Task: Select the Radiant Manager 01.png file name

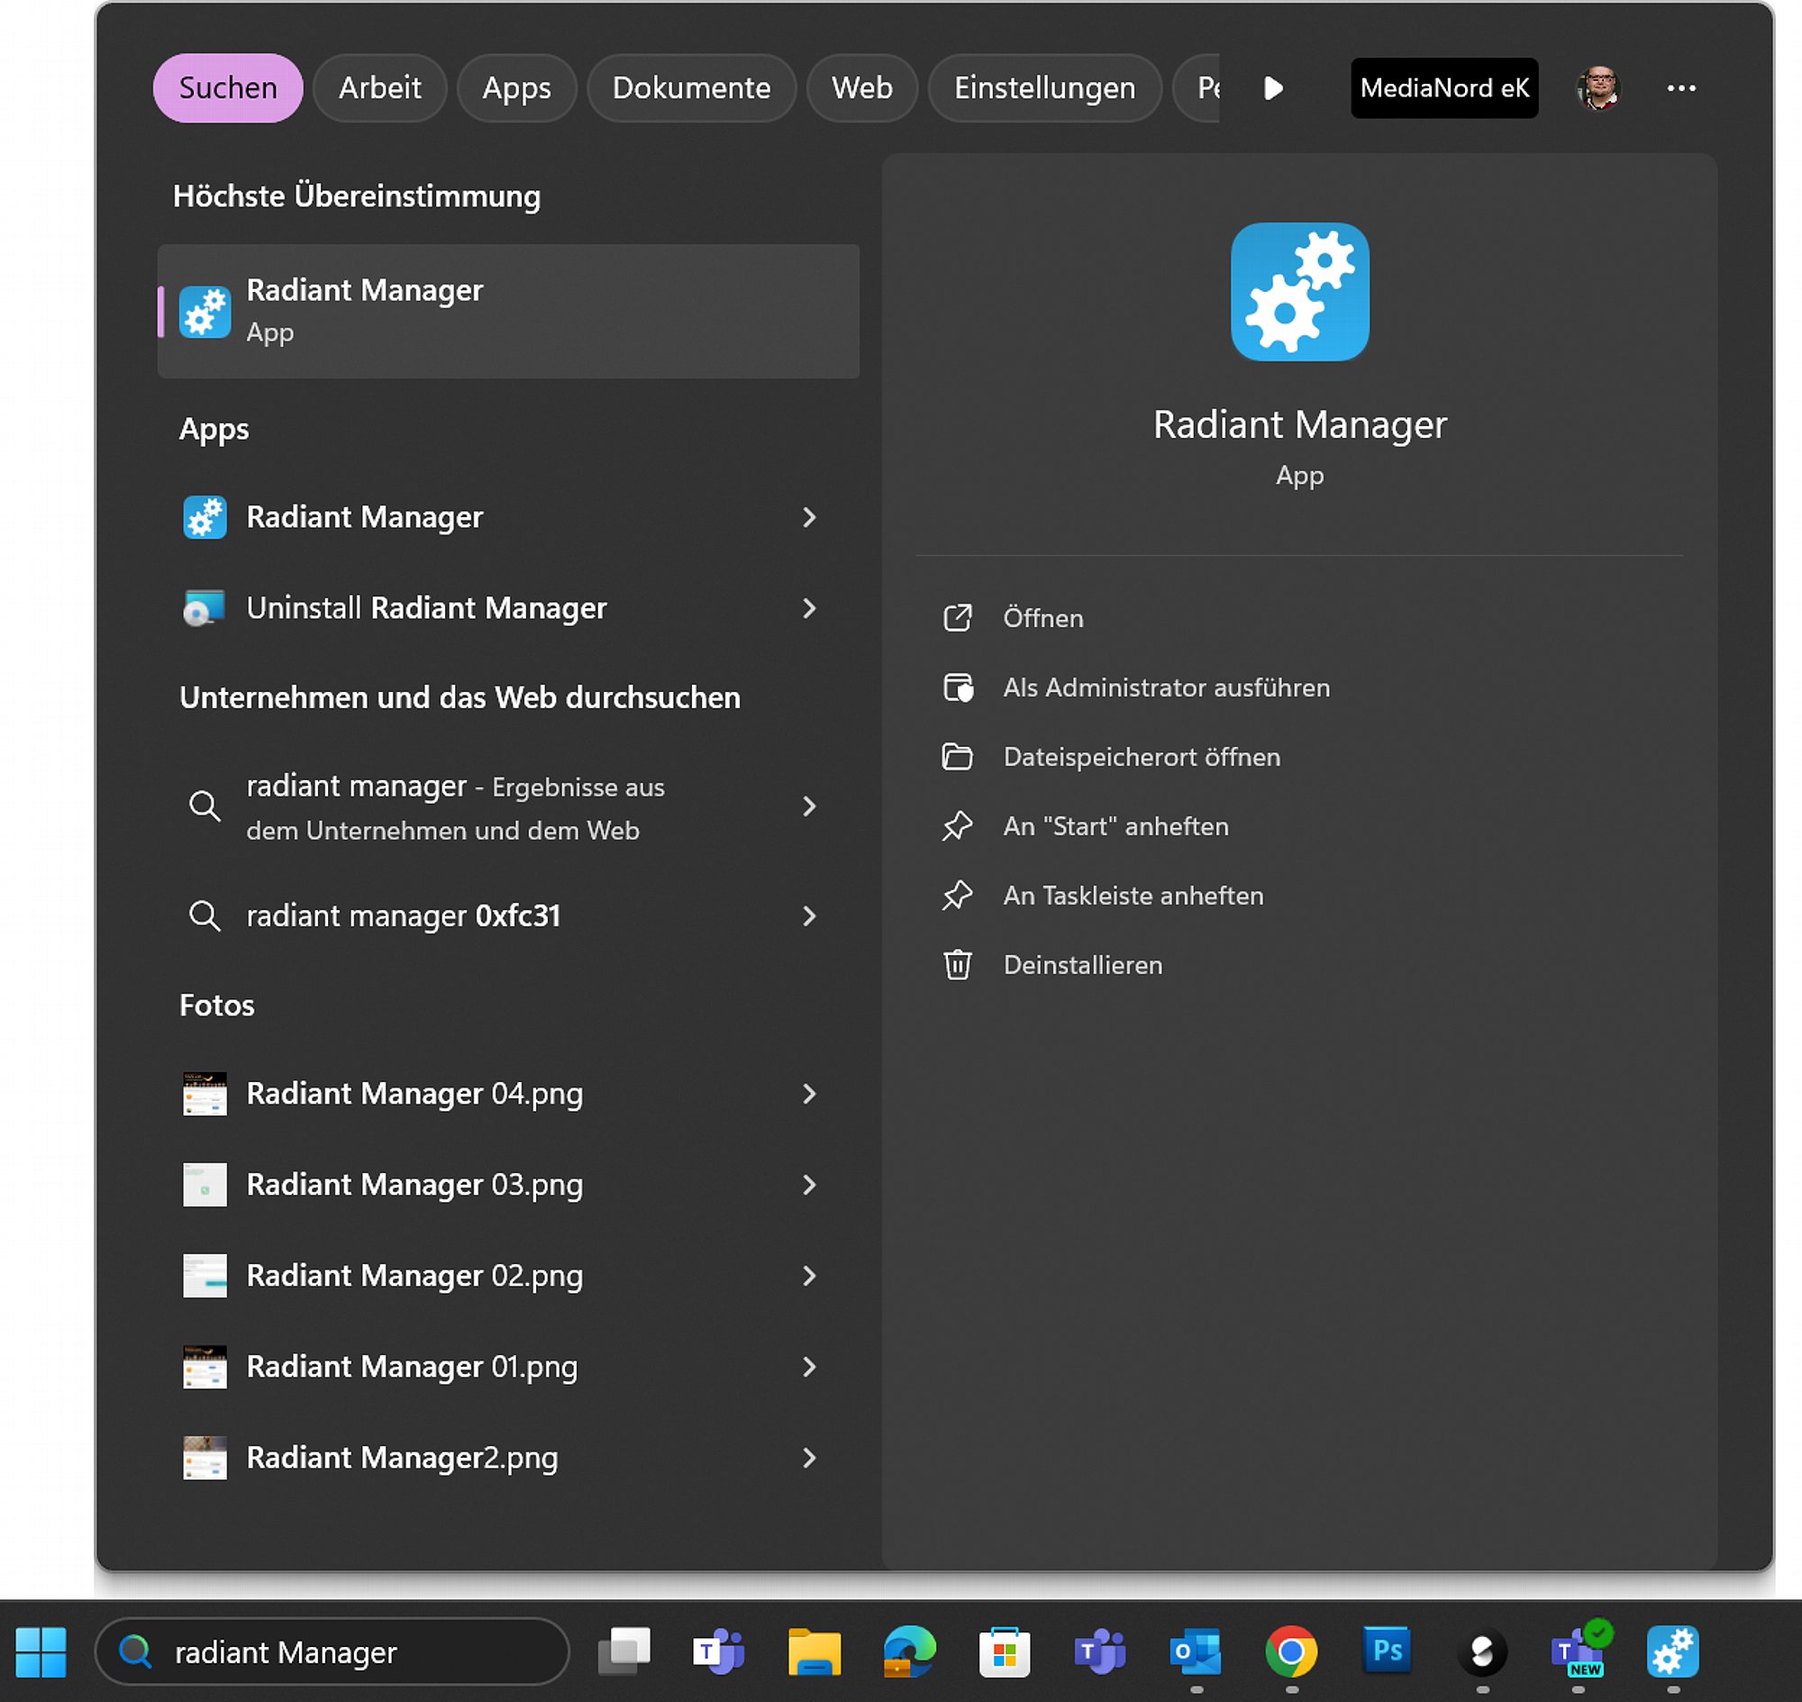Action: coord(412,1366)
